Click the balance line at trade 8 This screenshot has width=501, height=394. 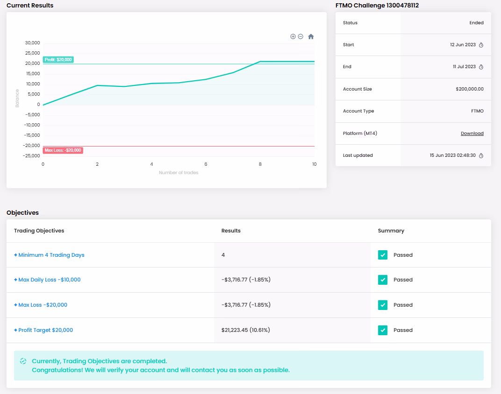[x=260, y=62]
